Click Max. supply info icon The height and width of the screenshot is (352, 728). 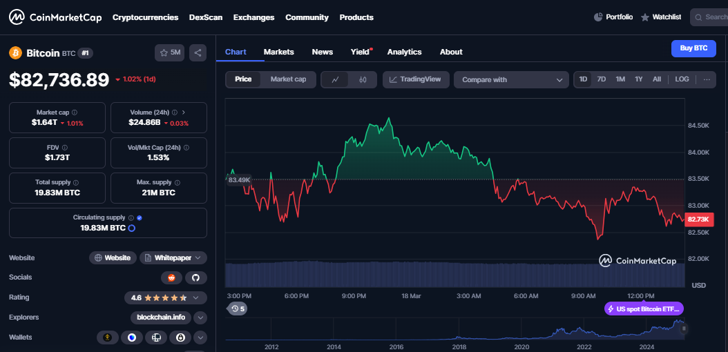[178, 183]
